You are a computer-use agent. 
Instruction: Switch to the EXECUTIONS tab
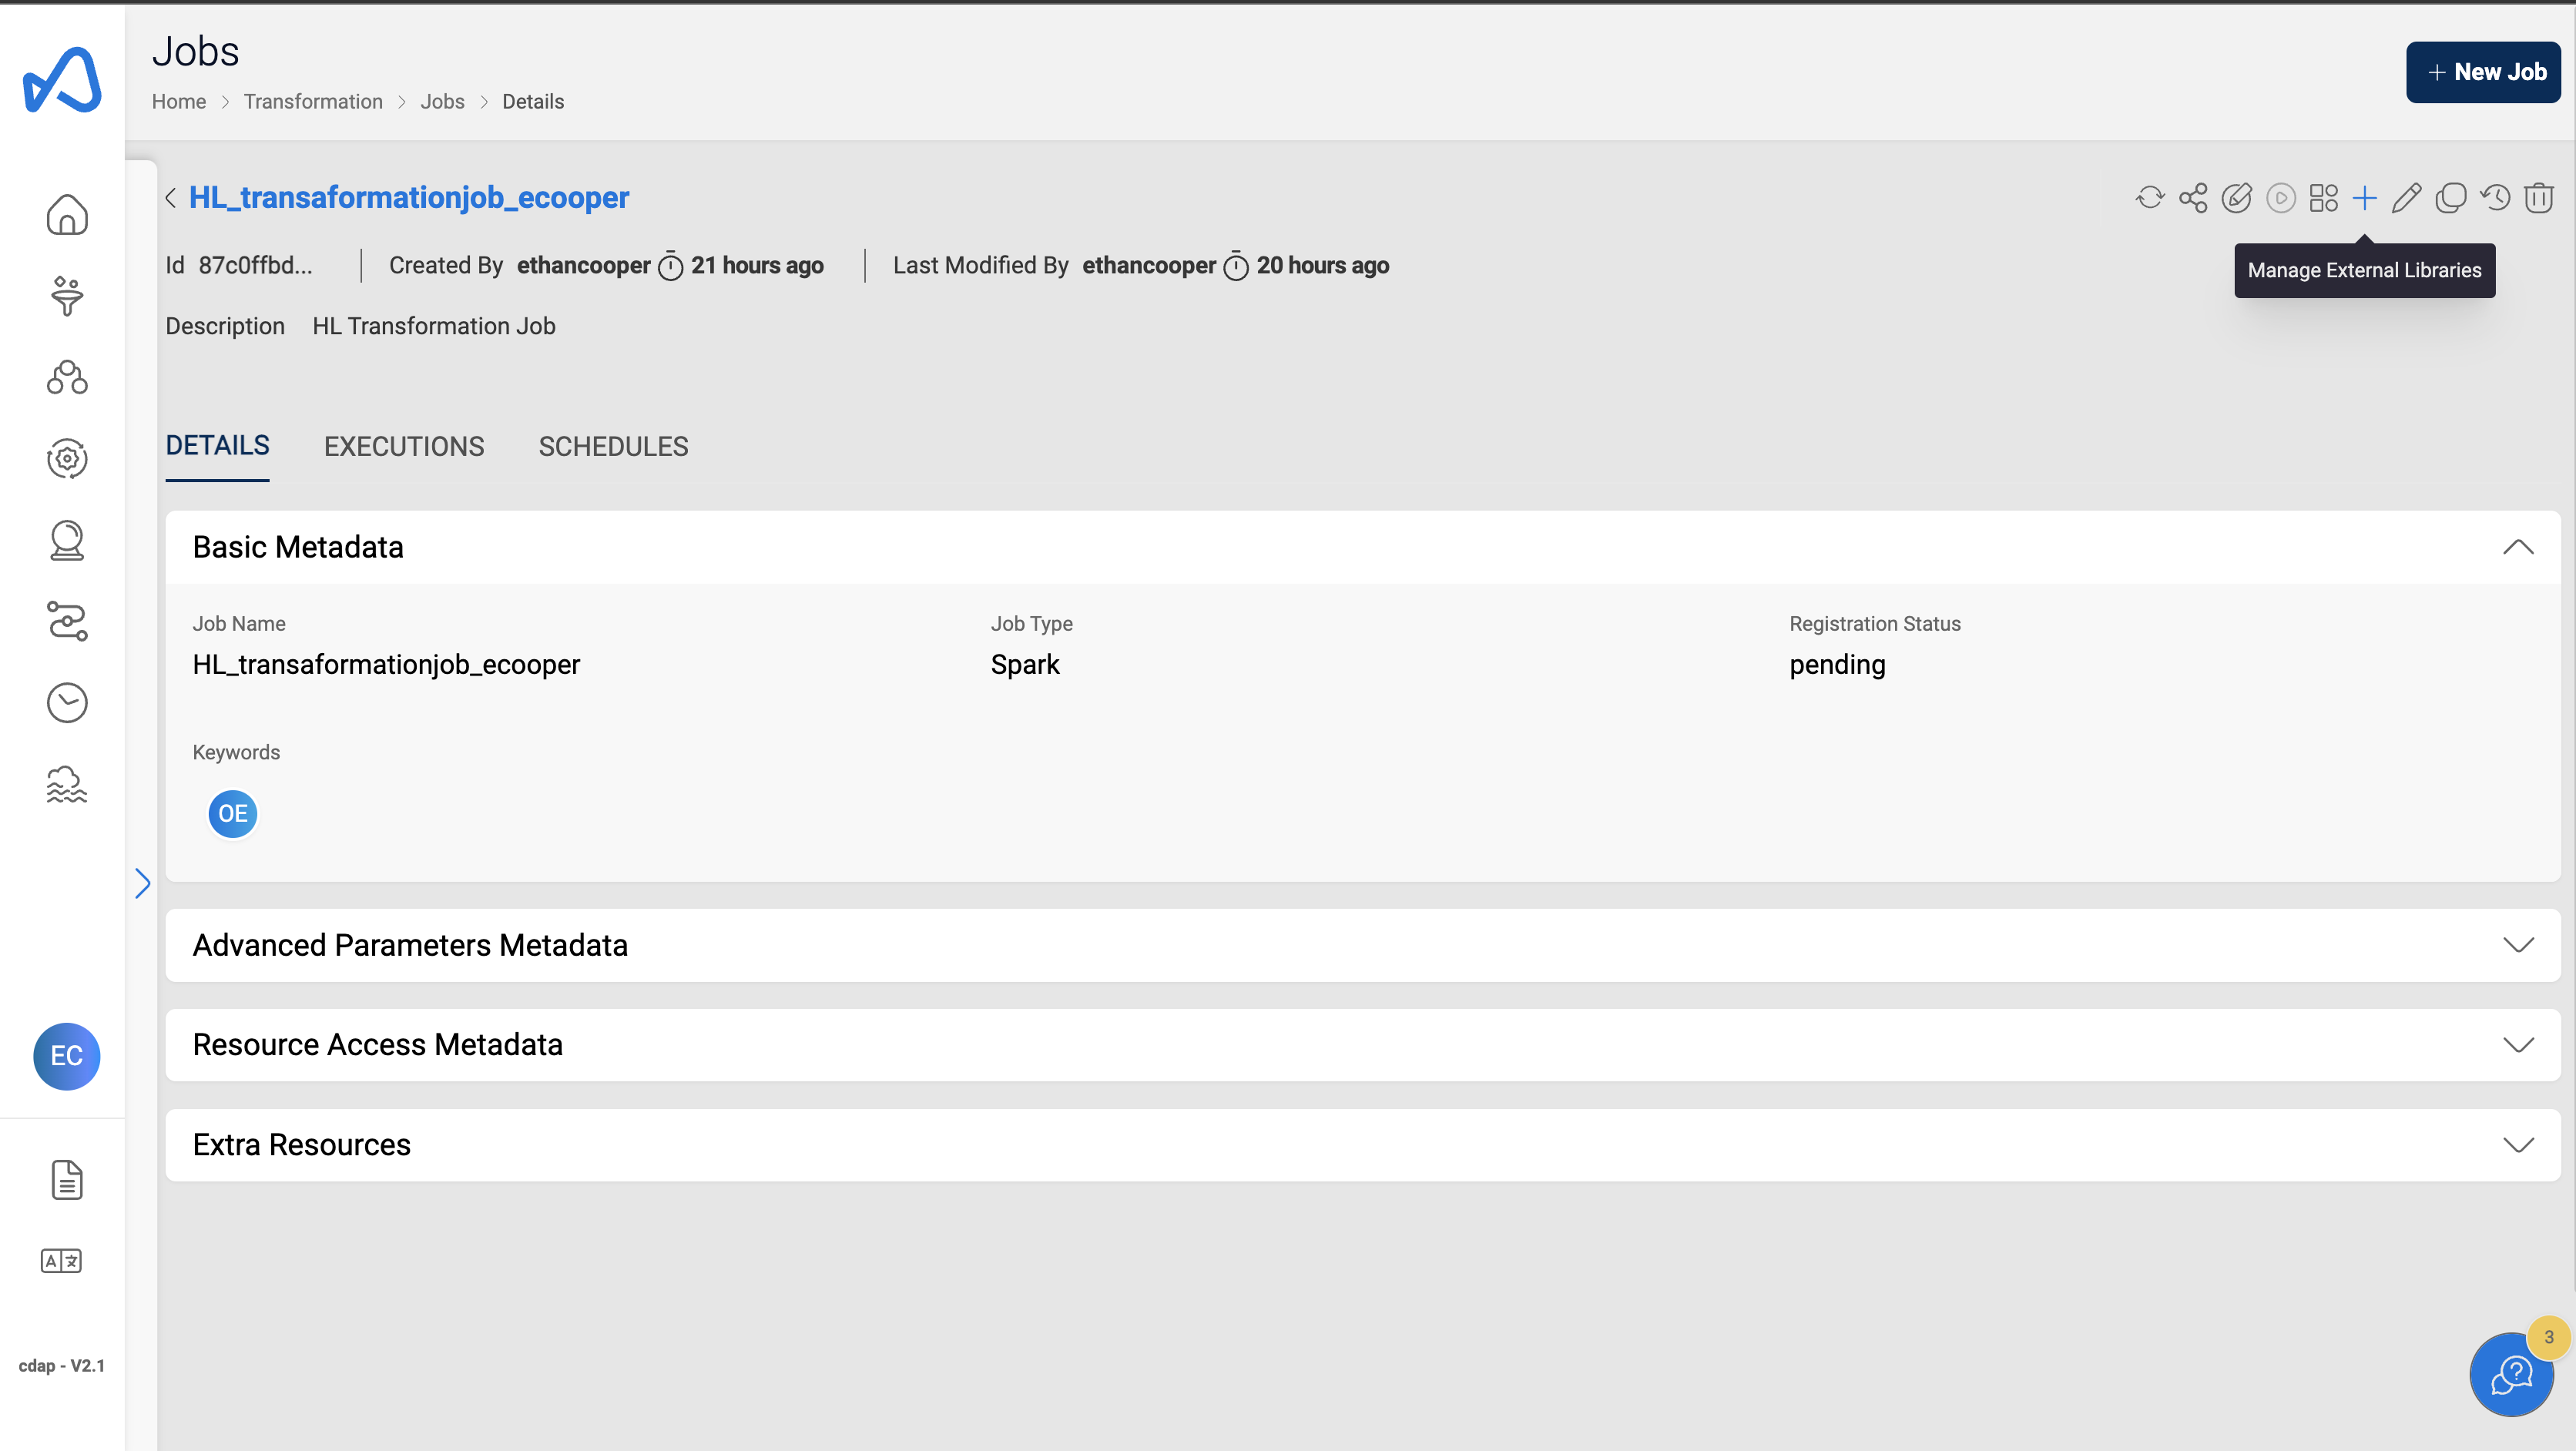click(x=404, y=447)
